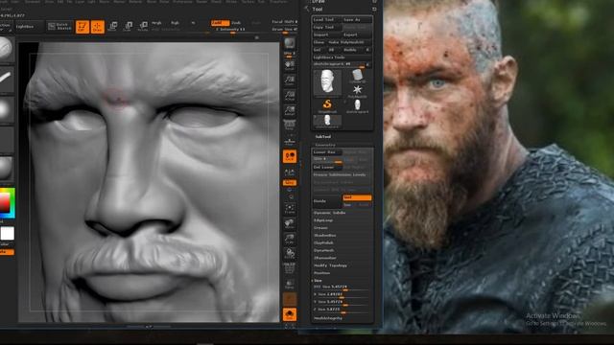Select the Move transform icon in top toolbar

[113, 26]
